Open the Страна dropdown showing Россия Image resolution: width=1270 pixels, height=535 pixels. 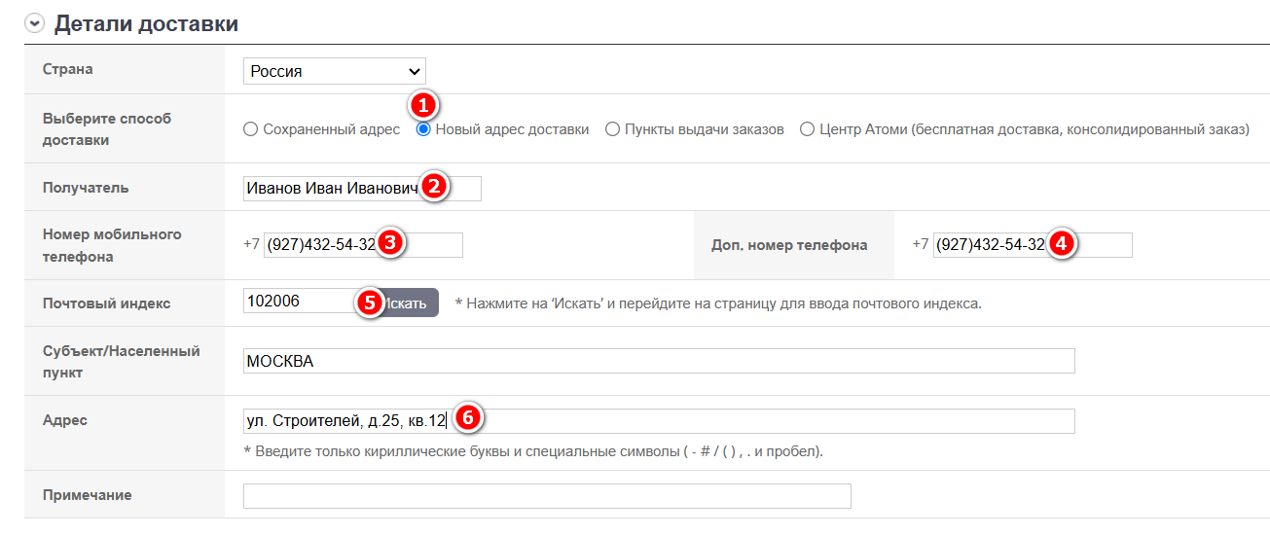(x=334, y=72)
